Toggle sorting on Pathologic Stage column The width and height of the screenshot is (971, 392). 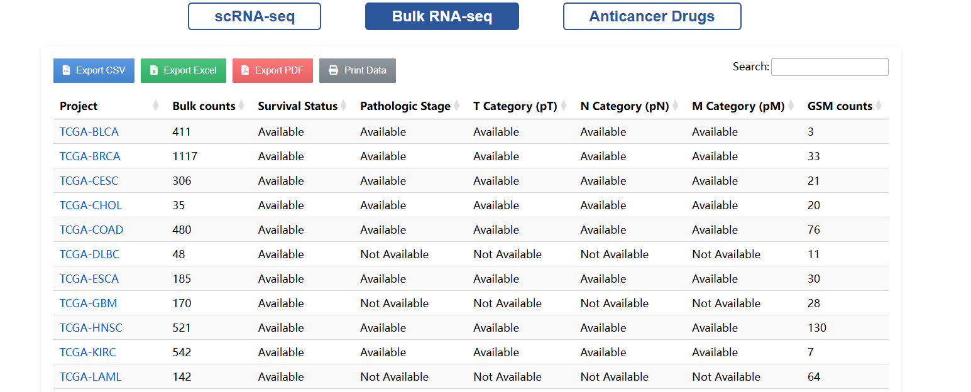click(458, 106)
